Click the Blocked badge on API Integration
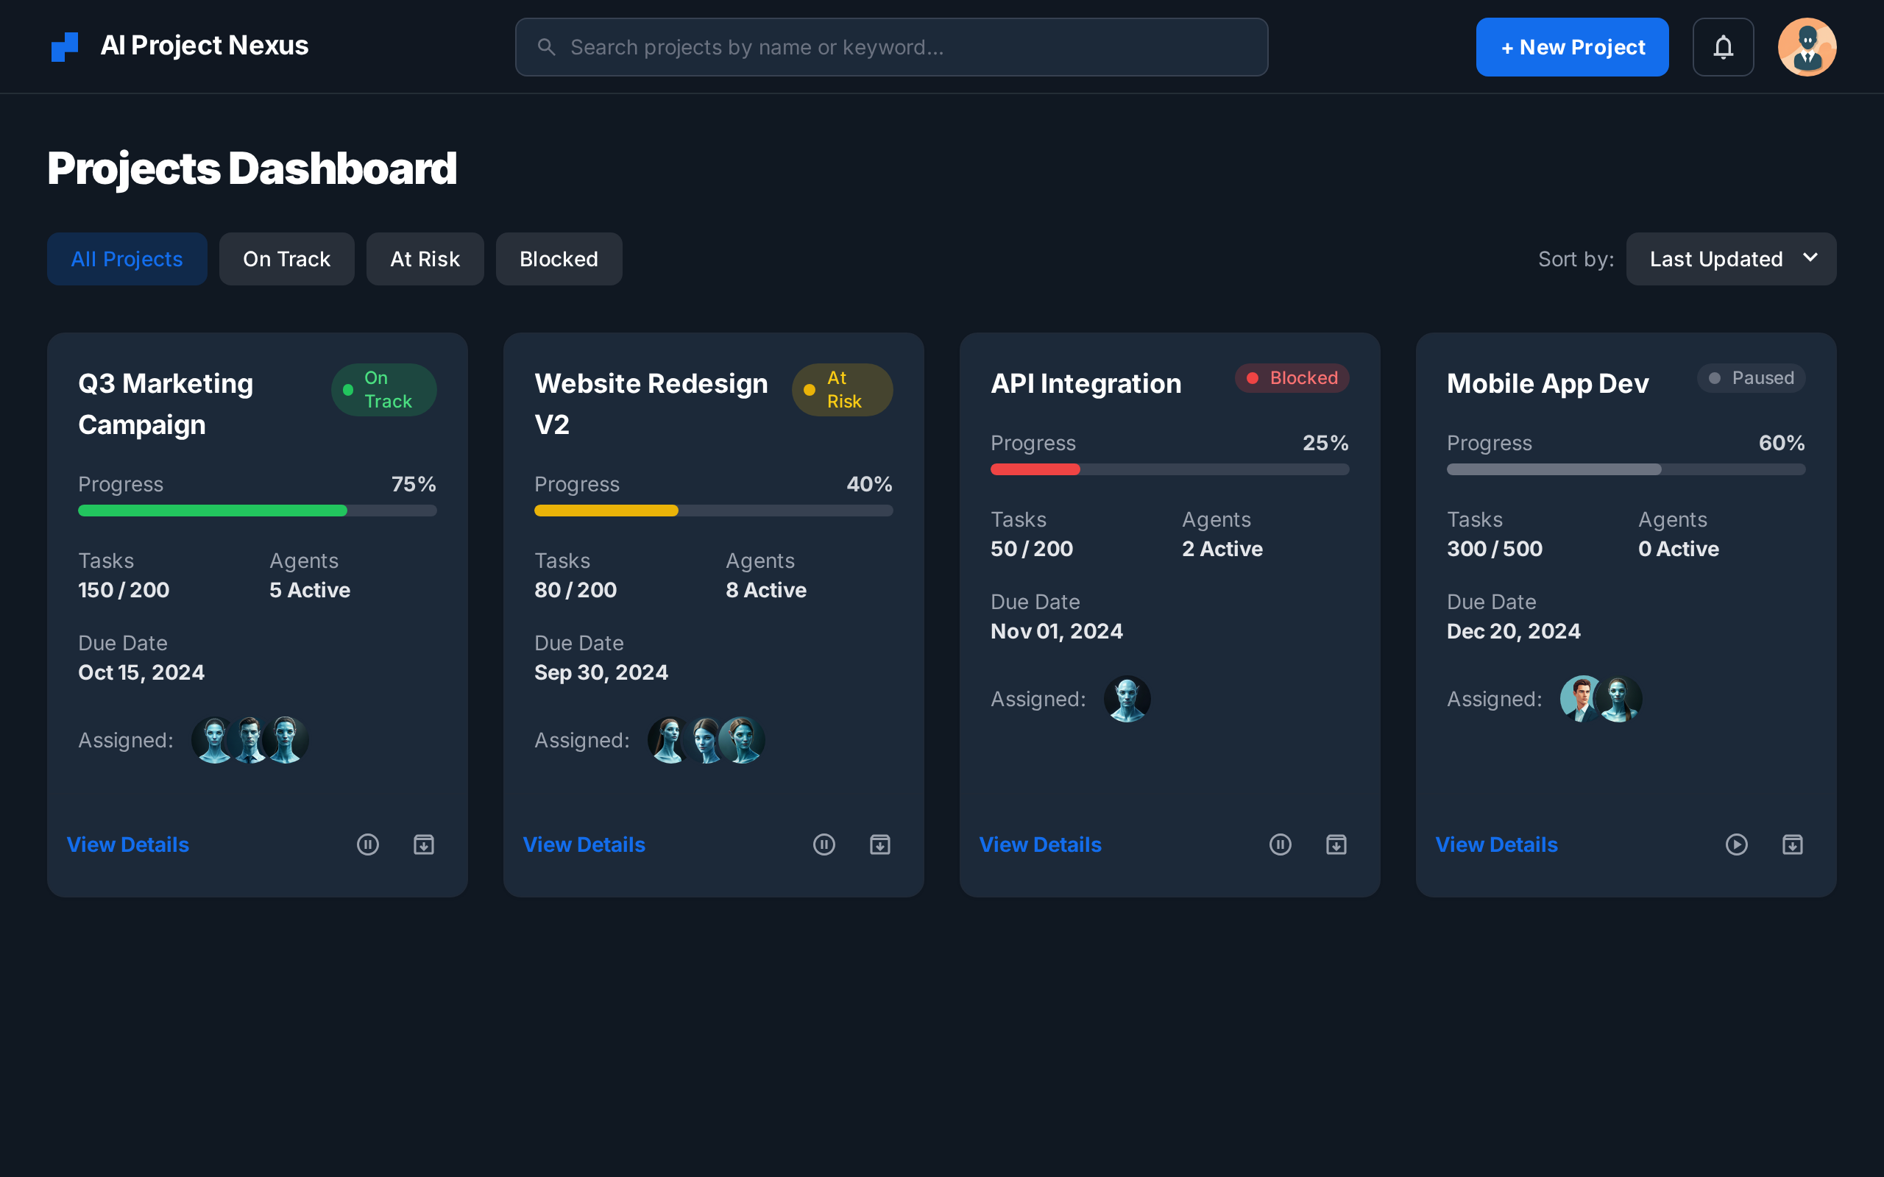This screenshot has height=1177, width=1884. pos(1291,377)
